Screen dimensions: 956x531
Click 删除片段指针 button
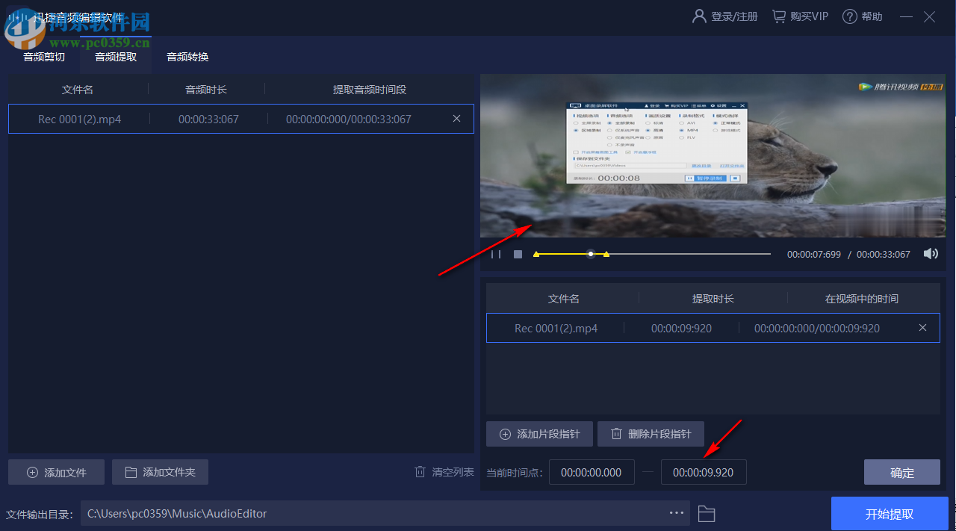point(651,434)
